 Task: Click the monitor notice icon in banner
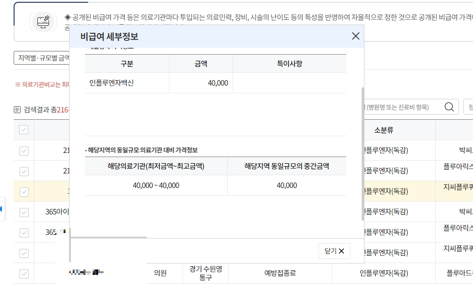pos(43,22)
